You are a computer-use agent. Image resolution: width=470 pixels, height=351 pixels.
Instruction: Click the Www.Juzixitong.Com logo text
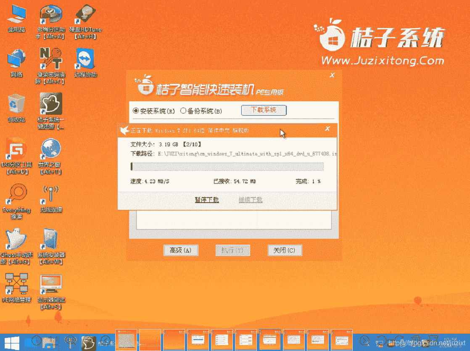383,61
